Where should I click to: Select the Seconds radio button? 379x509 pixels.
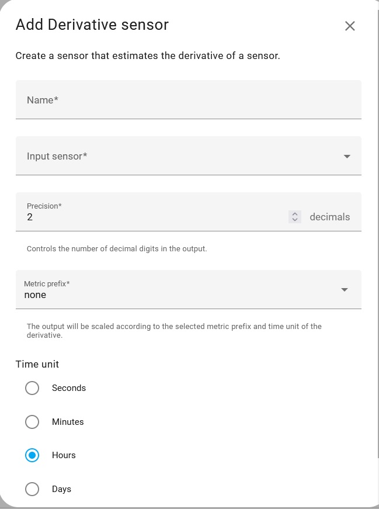[x=32, y=387]
